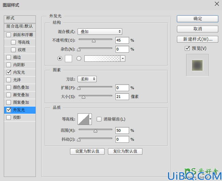Click the style preview thumbnail

[x=197, y=65]
